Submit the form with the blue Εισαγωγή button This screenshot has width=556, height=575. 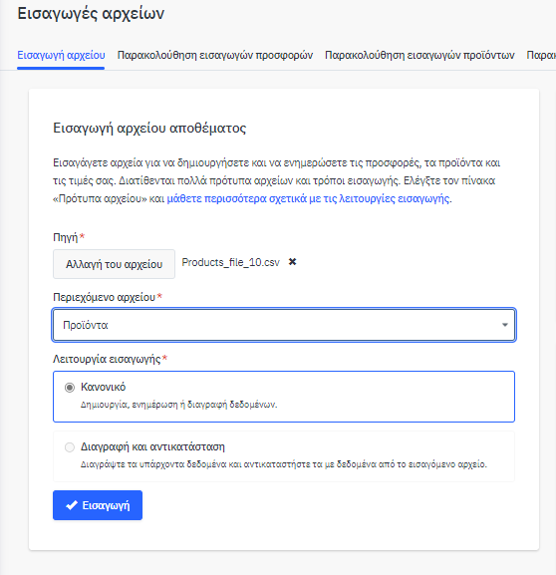click(98, 505)
